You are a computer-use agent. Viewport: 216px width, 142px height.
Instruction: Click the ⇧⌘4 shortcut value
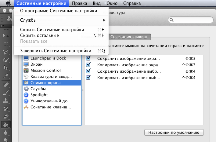(190, 71)
